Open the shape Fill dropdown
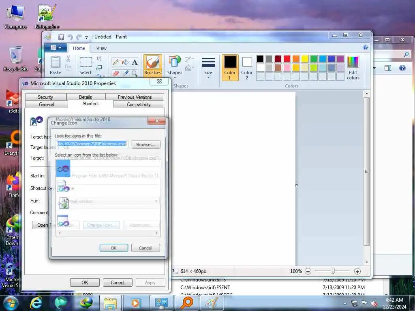The image size is (415, 311). [x=189, y=68]
